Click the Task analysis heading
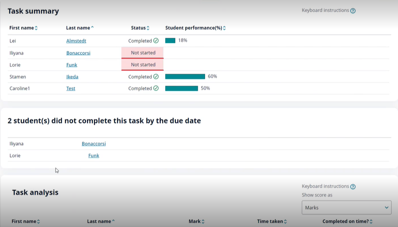The image size is (398, 227). (x=35, y=192)
